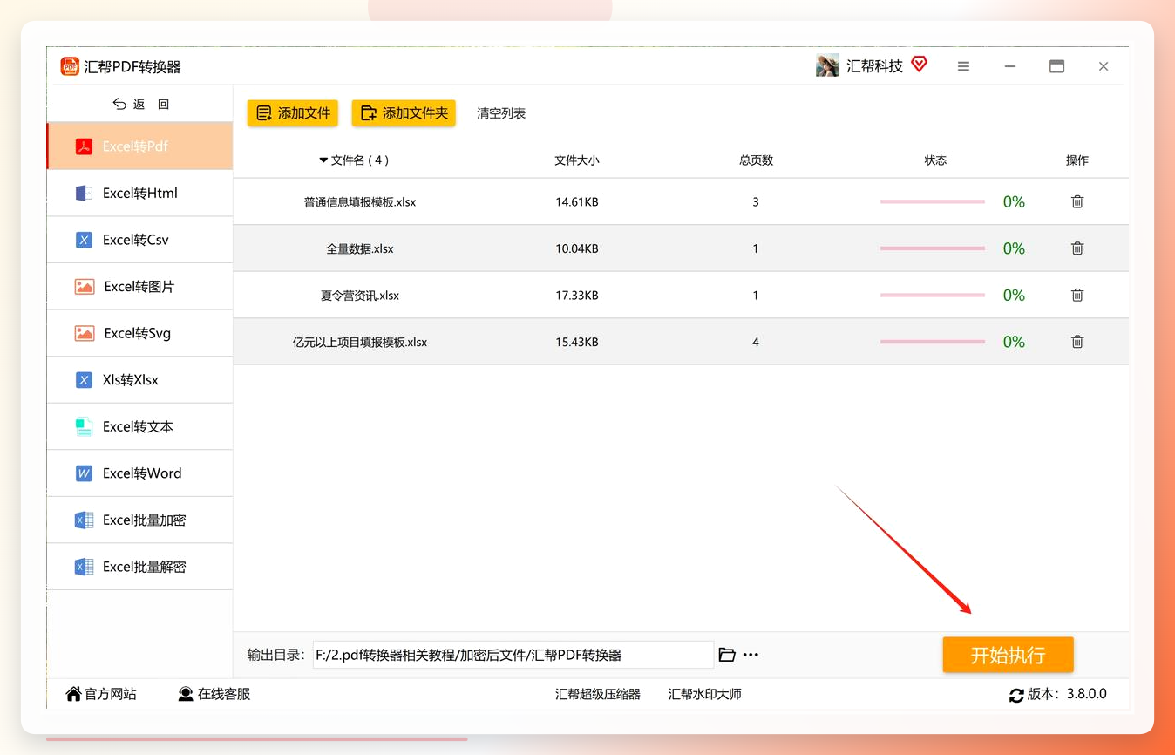Go to the Excel批量加密 tab
Image resolution: width=1175 pixels, height=755 pixels.
coord(139,520)
